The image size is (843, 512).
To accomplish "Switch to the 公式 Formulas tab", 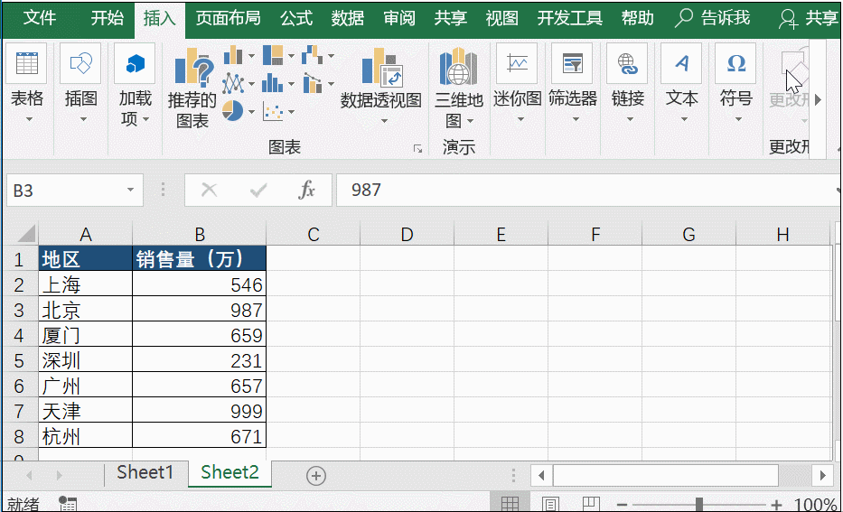I will tap(296, 18).
